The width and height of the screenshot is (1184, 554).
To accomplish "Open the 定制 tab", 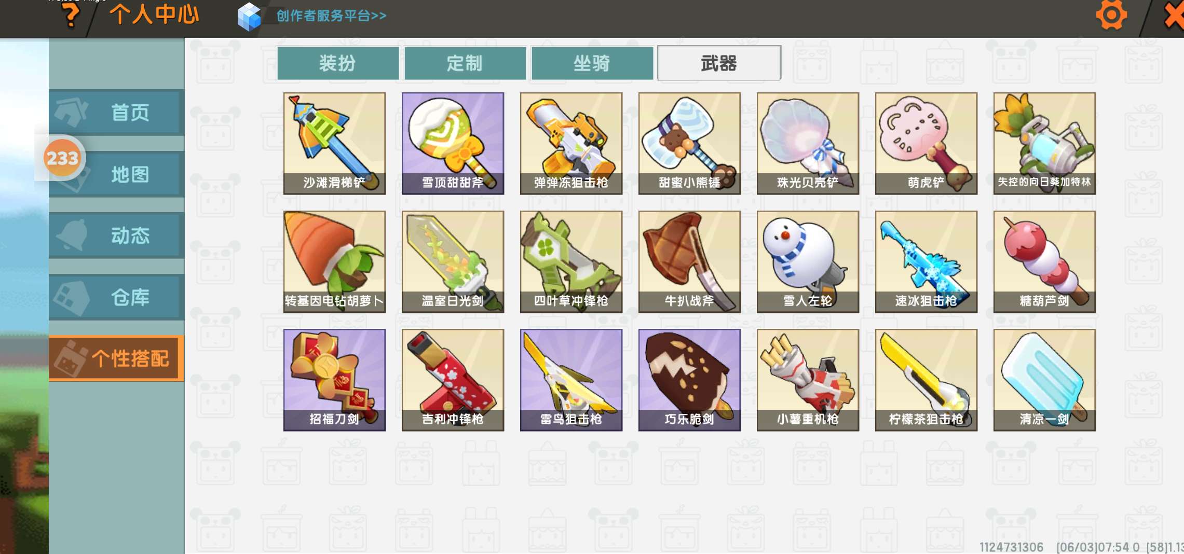I will coord(465,63).
